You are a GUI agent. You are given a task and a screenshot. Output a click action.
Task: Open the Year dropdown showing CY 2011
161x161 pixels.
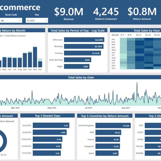click(x=37, y=20)
